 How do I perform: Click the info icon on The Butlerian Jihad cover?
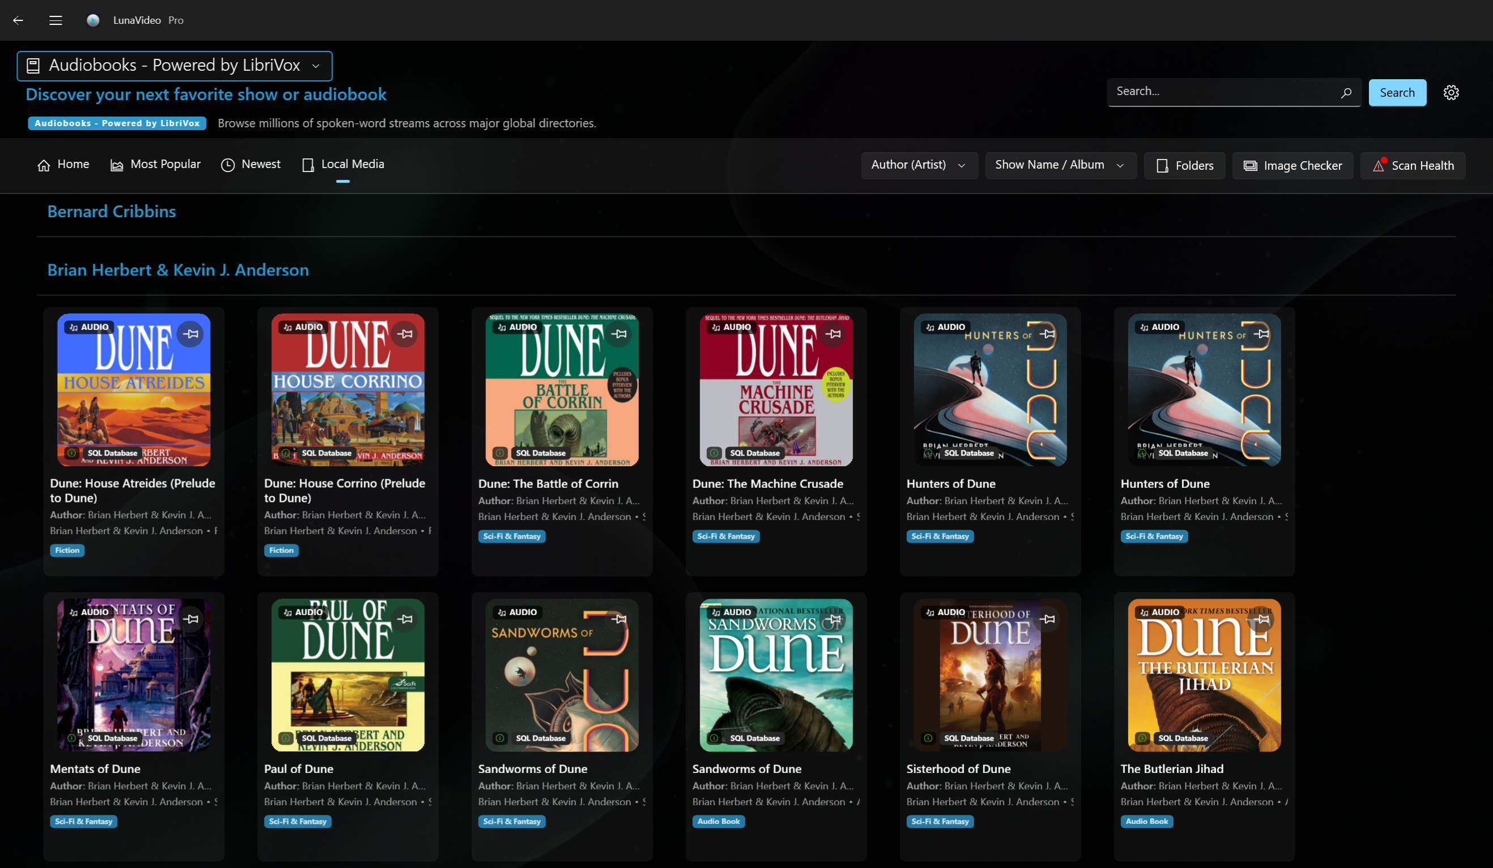tap(1143, 738)
